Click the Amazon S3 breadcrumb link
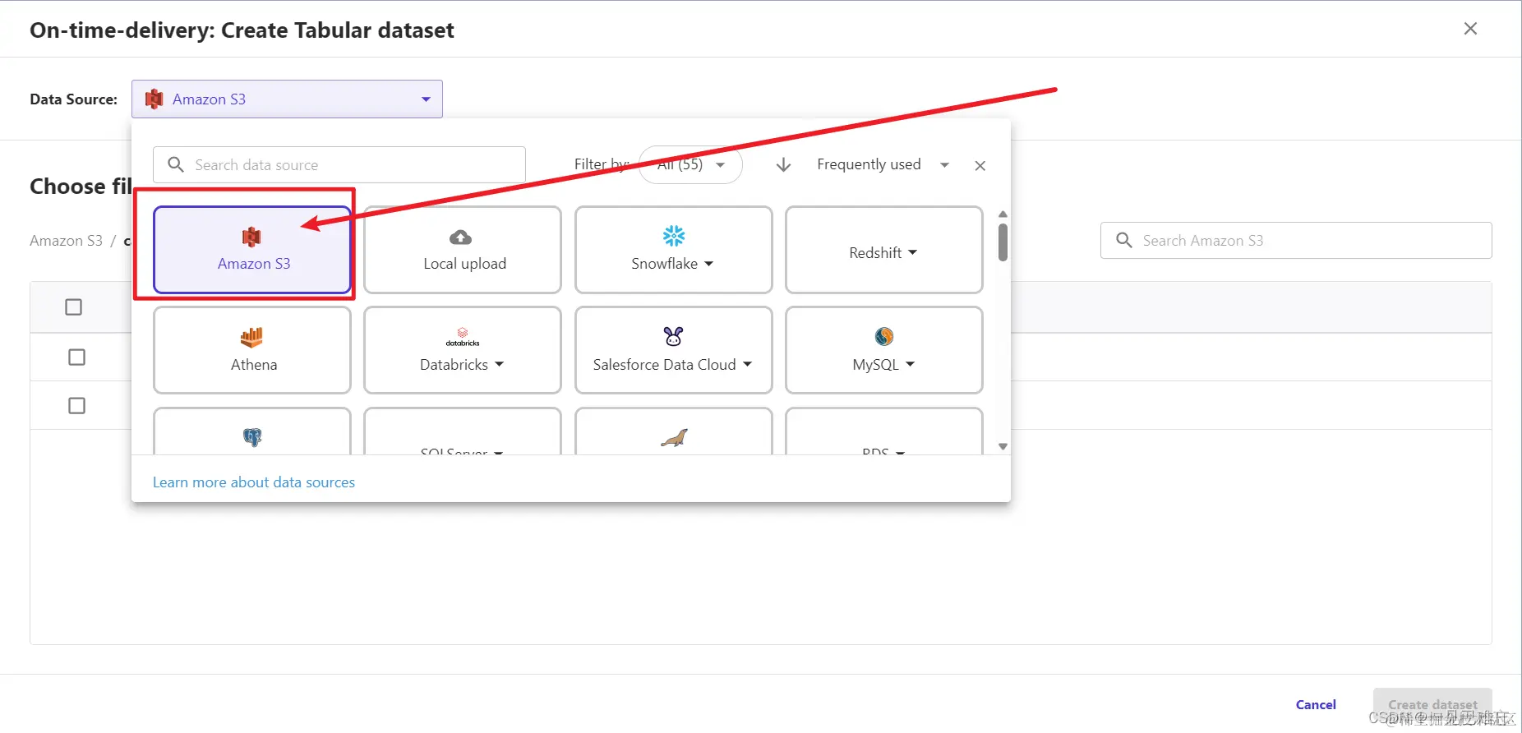Image resolution: width=1522 pixels, height=733 pixels. [66, 241]
